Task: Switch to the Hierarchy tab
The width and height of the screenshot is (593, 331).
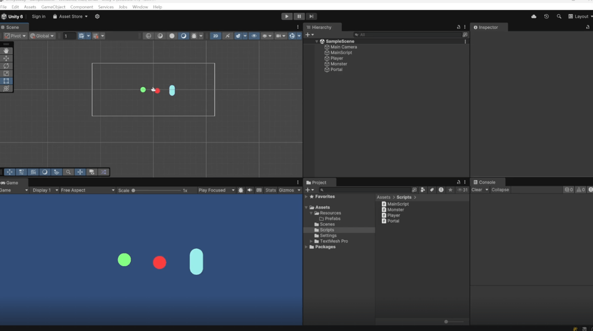Action: pyautogui.click(x=321, y=27)
